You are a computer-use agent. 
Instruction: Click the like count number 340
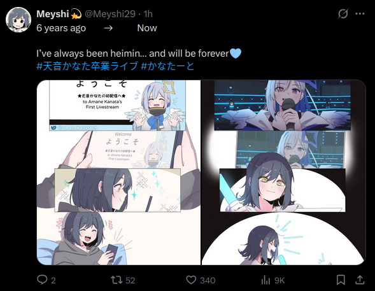pos(208,280)
